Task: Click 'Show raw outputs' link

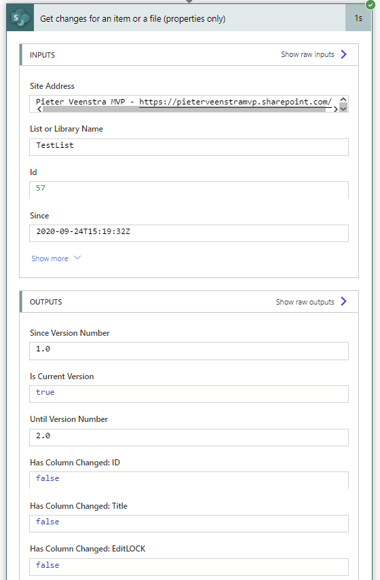Action: (x=305, y=302)
